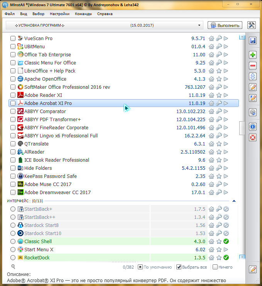Screen dimensions: 262x286
Task: Click the vertical scrollbar thumb
Action: 242,128
